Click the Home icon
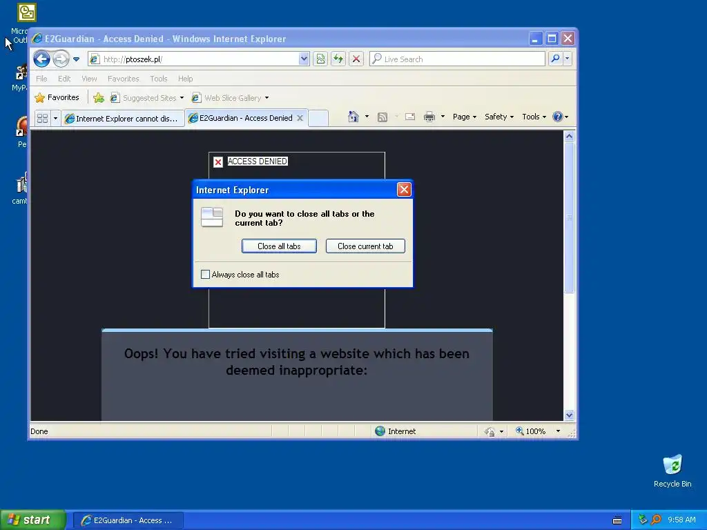 click(x=353, y=117)
